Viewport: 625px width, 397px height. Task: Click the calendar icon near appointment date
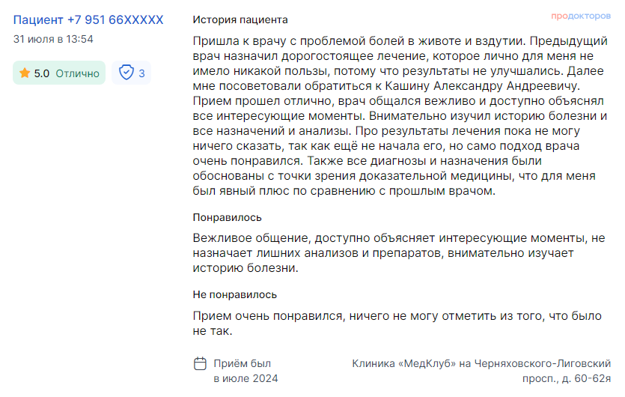pos(200,364)
